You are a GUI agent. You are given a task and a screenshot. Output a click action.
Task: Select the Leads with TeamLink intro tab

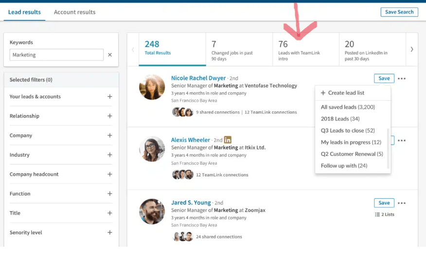(x=305, y=50)
